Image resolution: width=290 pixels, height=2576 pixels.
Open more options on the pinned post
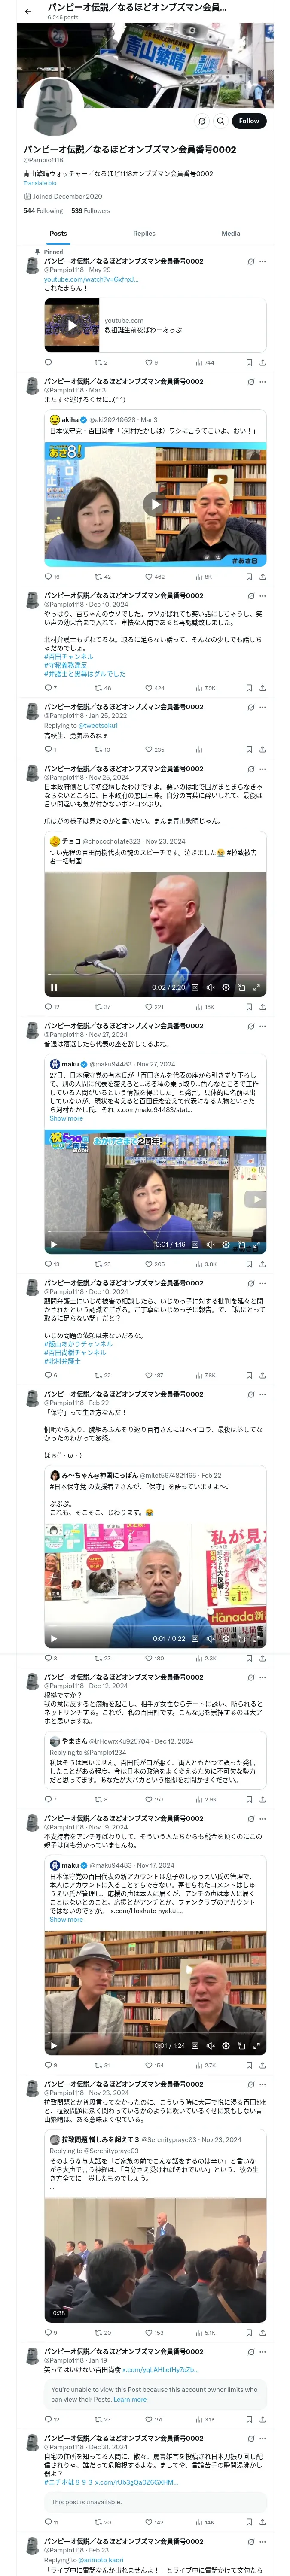(263, 262)
